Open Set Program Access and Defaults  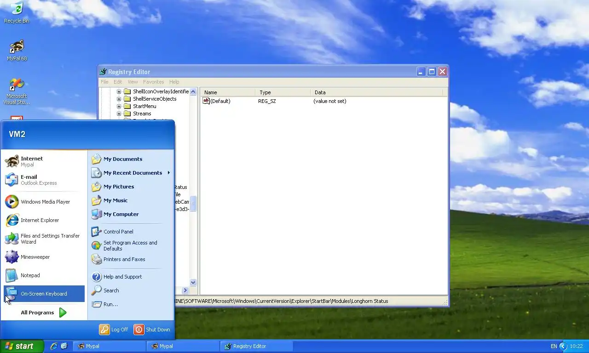[131, 245]
